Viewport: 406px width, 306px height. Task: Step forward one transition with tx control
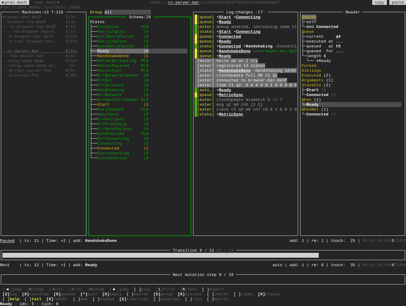click(x=75, y=289)
